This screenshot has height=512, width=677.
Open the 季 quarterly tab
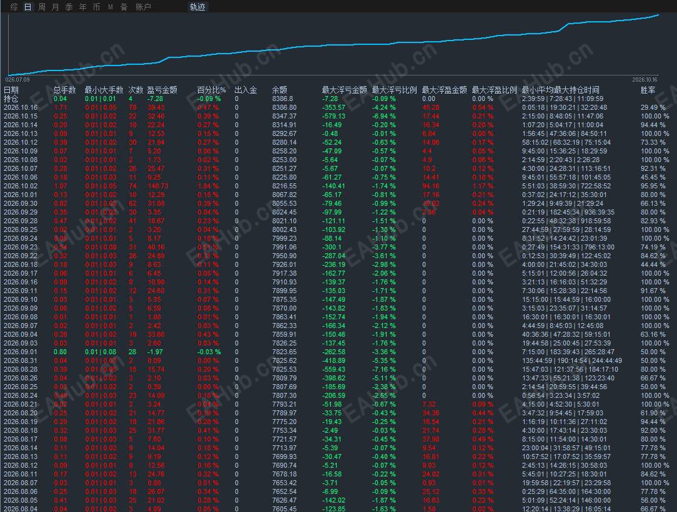(69, 7)
